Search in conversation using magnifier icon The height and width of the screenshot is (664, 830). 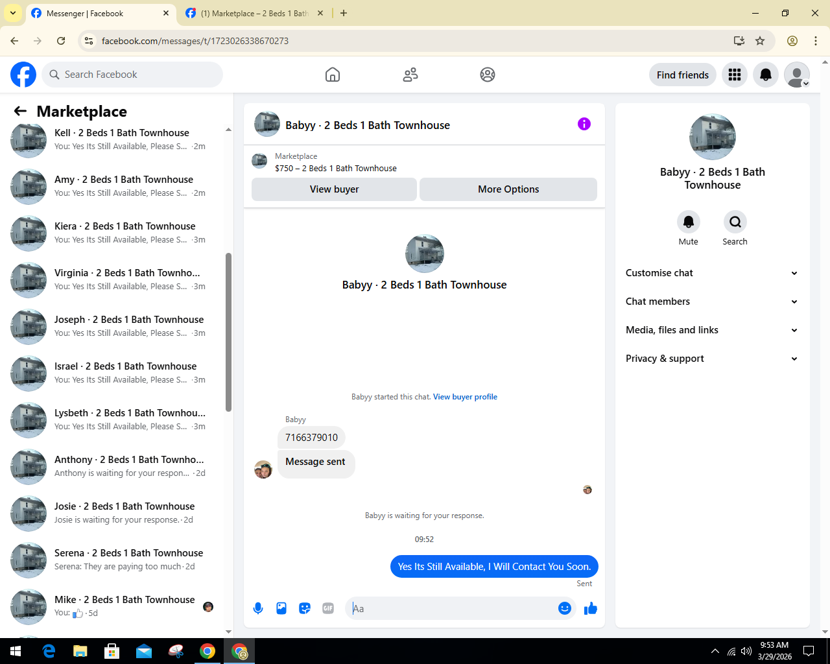[735, 222]
